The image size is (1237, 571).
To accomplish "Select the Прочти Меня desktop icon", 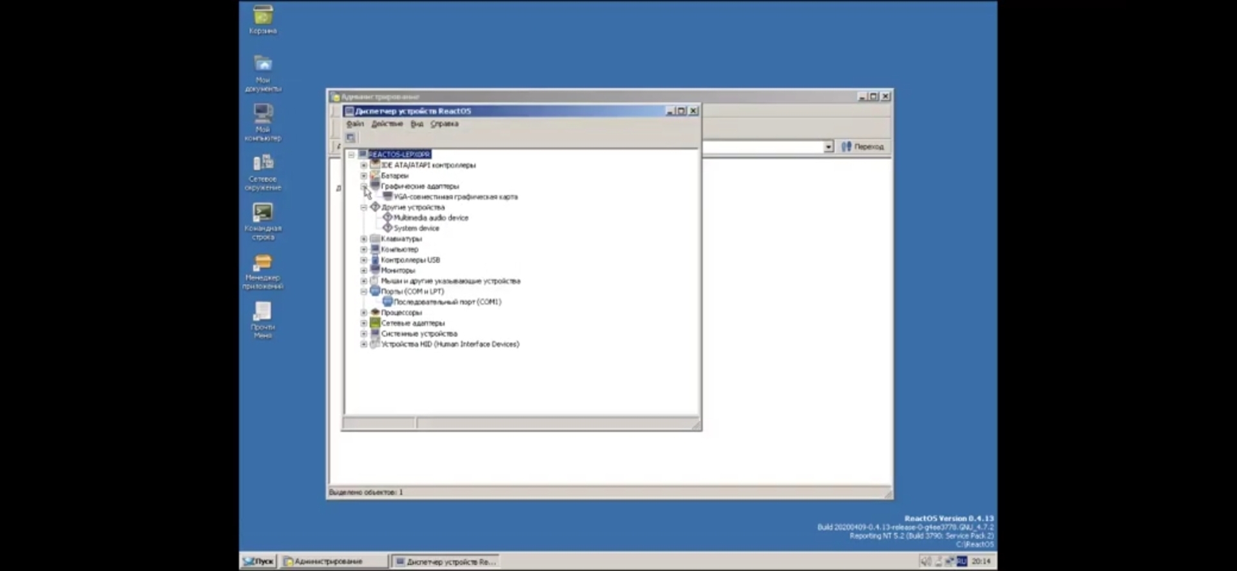I will (263, 312).
